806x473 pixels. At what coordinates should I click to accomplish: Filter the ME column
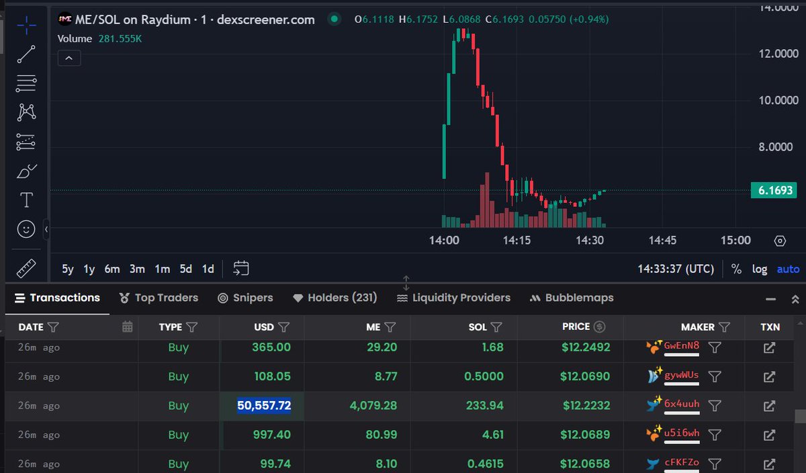pos(390,327)
